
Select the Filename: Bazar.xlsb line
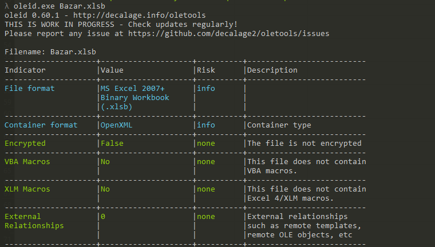tap(50, 52)
